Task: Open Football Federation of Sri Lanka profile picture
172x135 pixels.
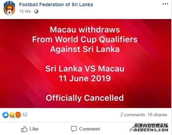Action: pyautogui.click(x=9, y=8)
